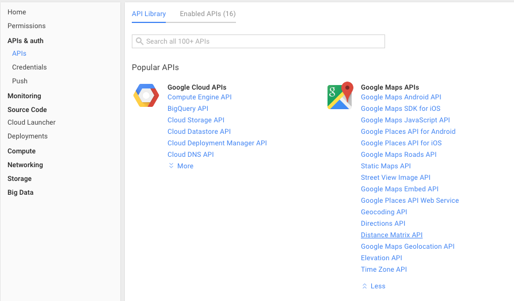Screen dimensions: 514x301
Task: Open Permissions in the sidebar
Action: (26, 26)
